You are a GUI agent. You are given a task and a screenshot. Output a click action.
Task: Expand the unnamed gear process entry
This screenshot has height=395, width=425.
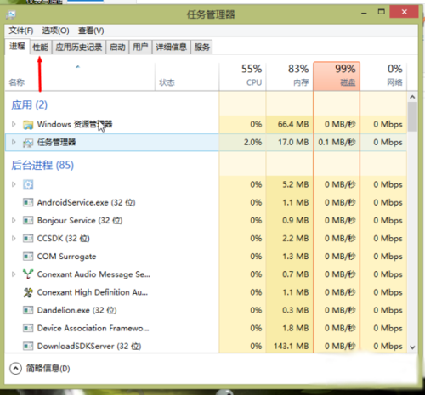pos(14,184)
